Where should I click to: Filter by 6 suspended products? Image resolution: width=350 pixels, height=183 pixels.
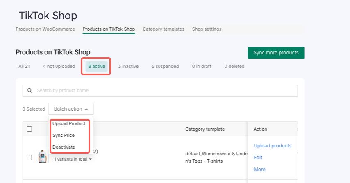[x=165, y=66]
